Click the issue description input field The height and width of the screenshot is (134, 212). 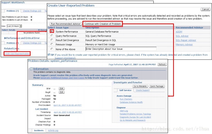pos(121,49)
